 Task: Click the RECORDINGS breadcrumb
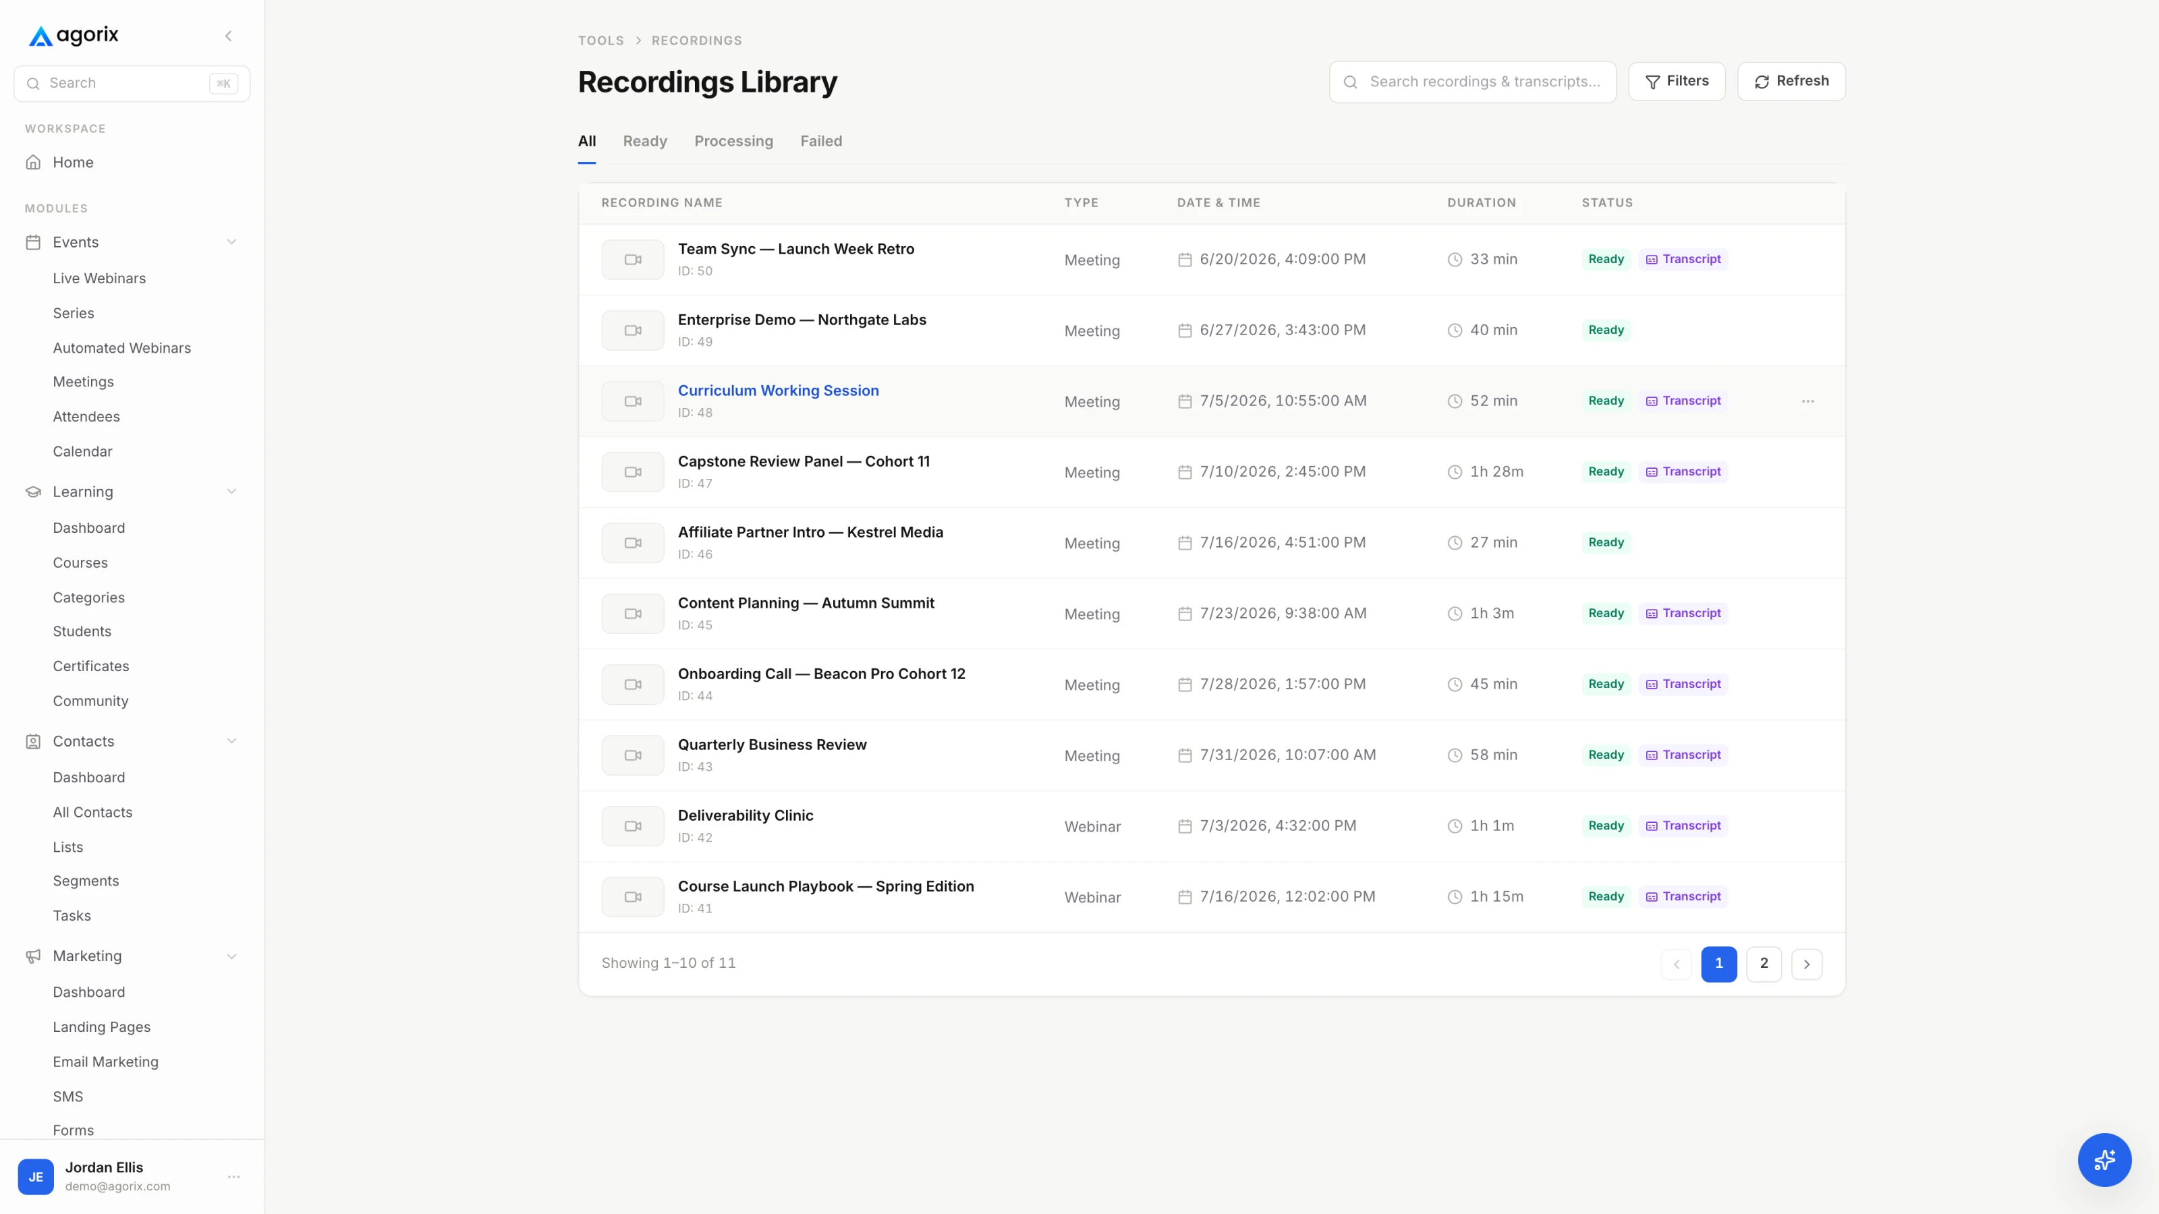[x=696, y=40]
